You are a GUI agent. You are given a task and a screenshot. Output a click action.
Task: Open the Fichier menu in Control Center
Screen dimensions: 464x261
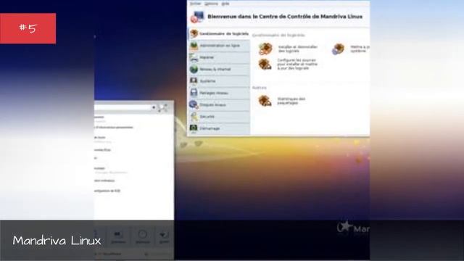(x=195, y=4)
